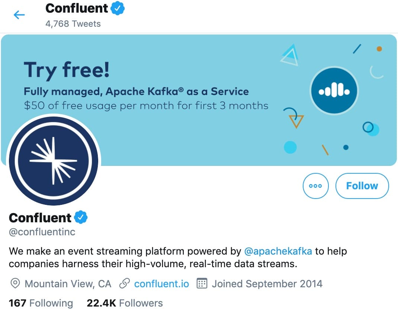Click the Confluent name in top header

77,9
